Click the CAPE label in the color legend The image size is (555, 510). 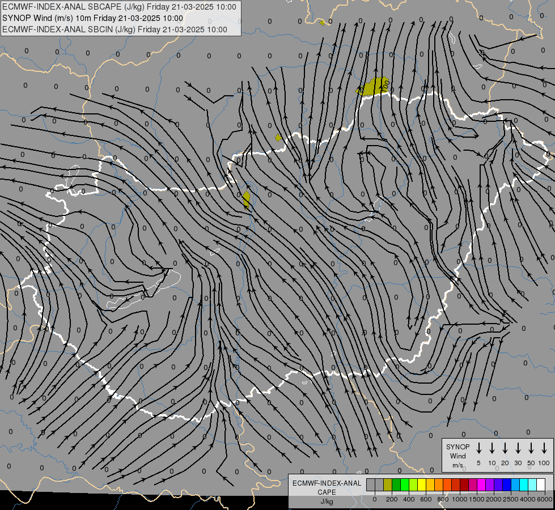point(327,492)
